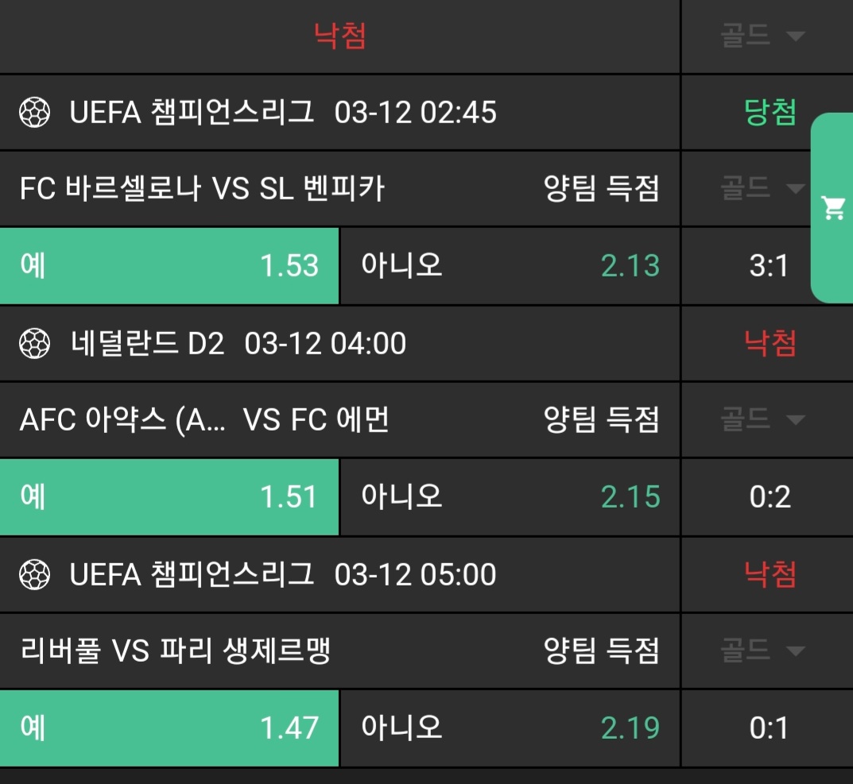The width and height of the screenshot is (853, 784).
Task: Select 예 at 1.47 odds
Action: 169,728
